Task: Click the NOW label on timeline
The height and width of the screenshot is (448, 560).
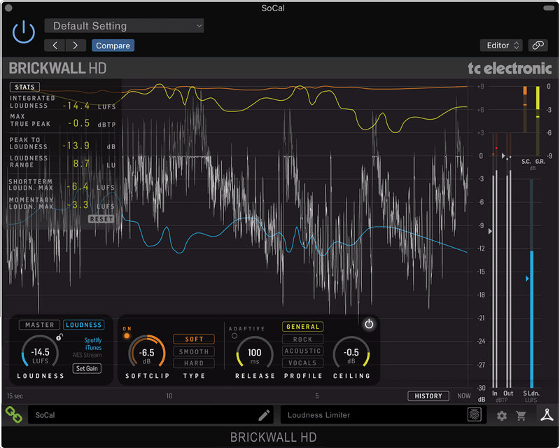Action: click(x=464, y=395)
